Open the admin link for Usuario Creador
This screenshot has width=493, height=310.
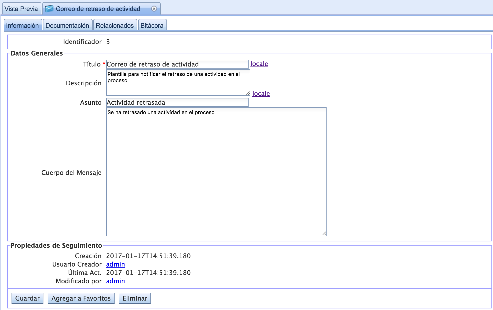click(115, 264)
